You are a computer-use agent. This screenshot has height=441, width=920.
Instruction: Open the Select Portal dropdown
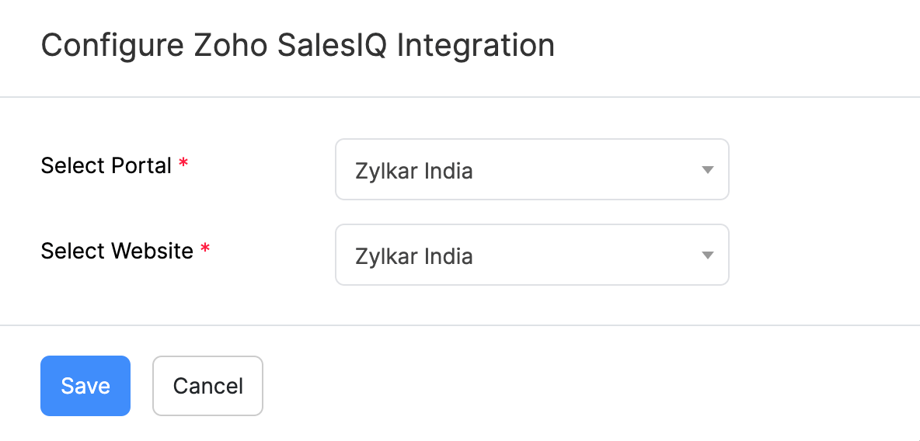[x=531, y=169]
